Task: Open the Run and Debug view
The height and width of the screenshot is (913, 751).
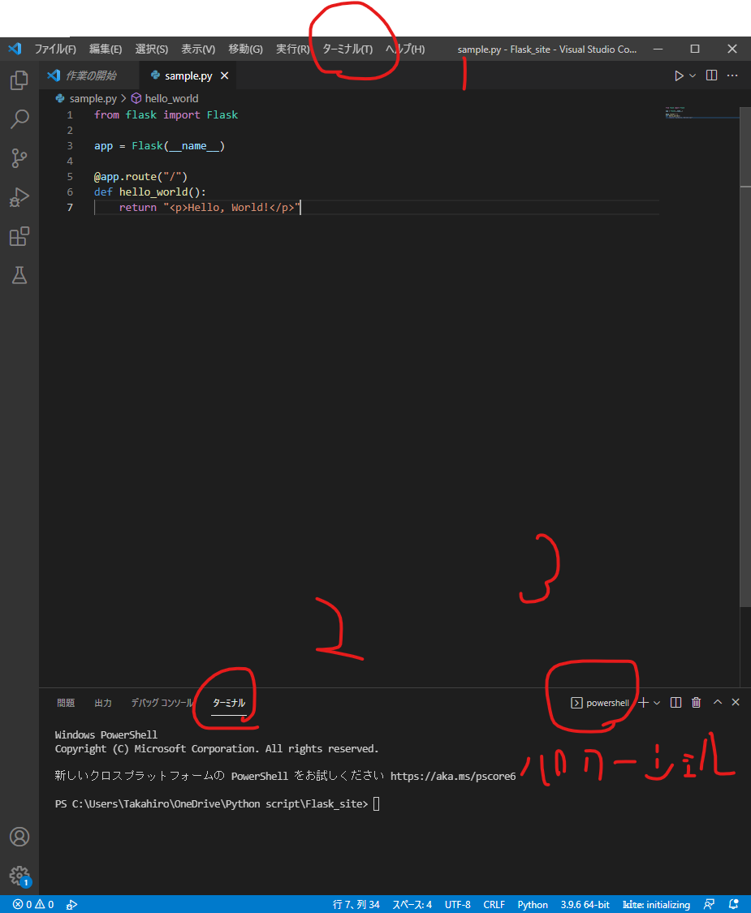Action: point(19,197)
